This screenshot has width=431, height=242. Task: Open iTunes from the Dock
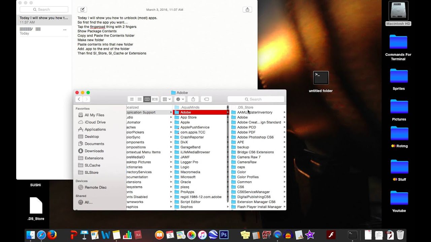point(202,235)
